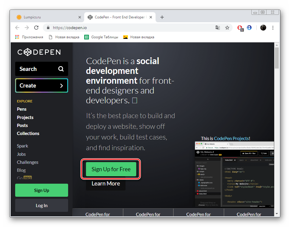290x227 pixels.
Task: Open the Chrome three-dot menu
Action: (273, 27)
